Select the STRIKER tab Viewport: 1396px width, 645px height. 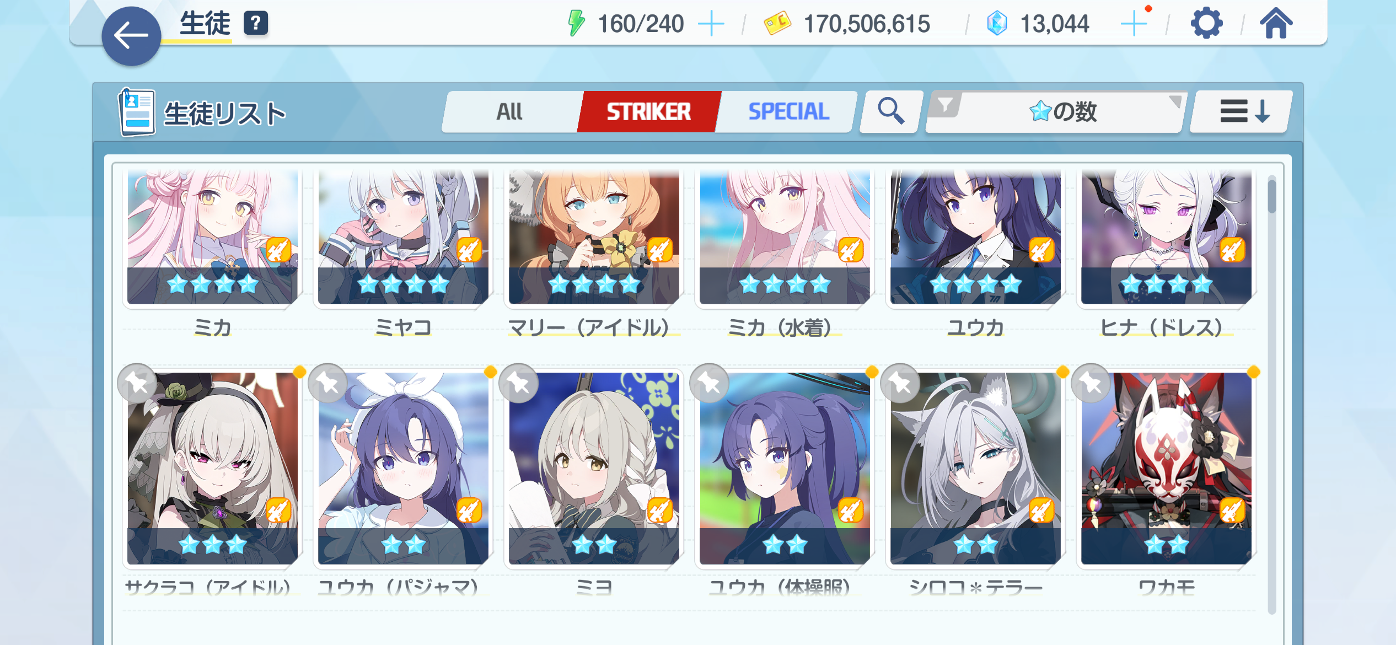pyautogui.click(x=648, y=111)
